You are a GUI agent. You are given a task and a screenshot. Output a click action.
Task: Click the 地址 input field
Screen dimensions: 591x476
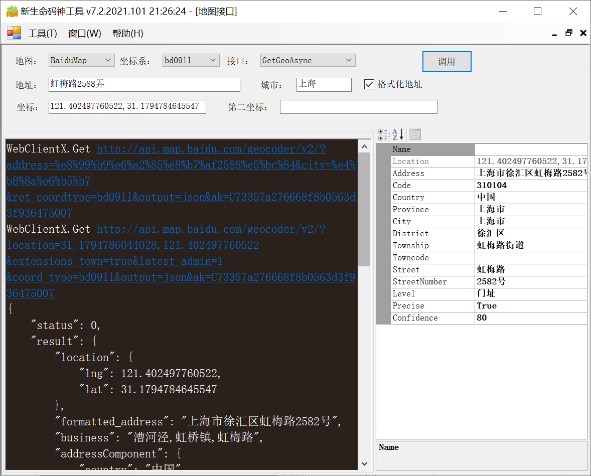point(144,84)
